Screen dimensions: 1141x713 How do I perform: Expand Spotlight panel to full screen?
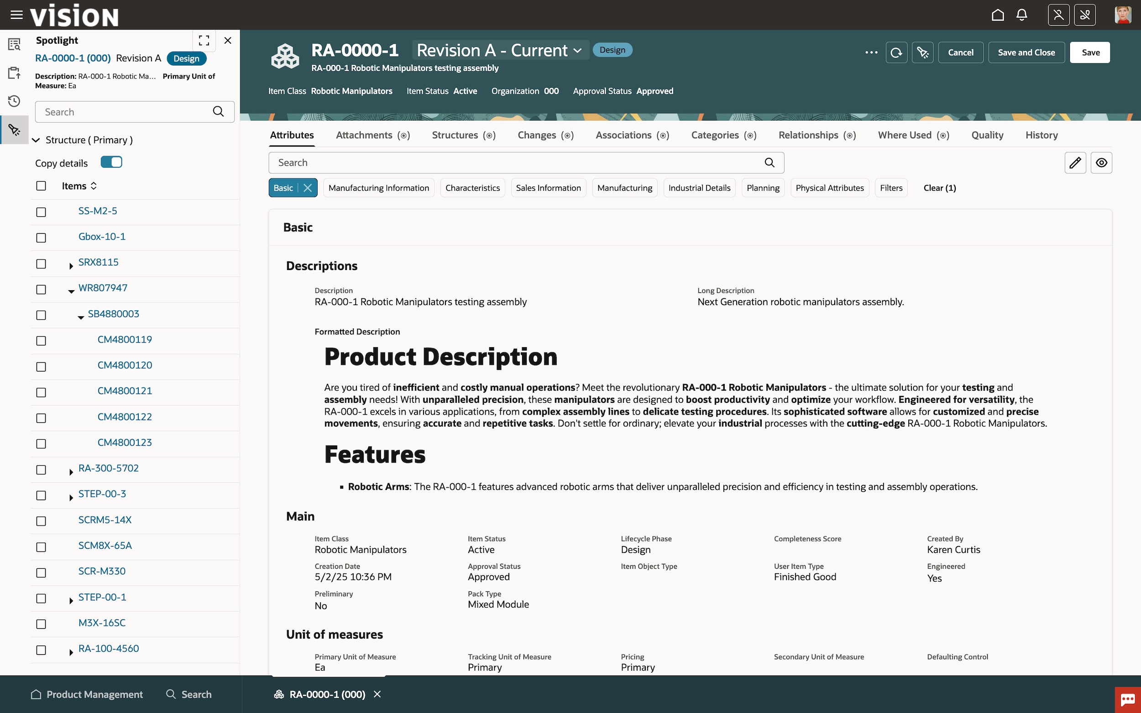(x=204, y=41)
